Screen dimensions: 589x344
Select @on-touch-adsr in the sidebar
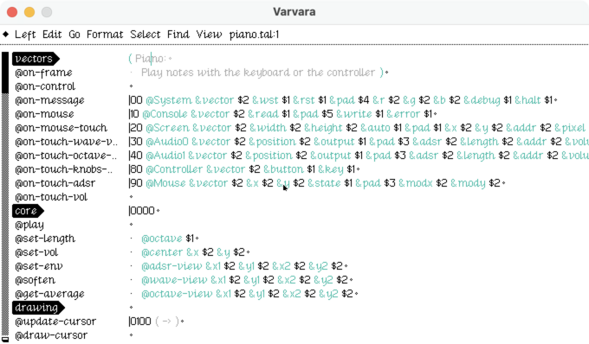point(55,183)
